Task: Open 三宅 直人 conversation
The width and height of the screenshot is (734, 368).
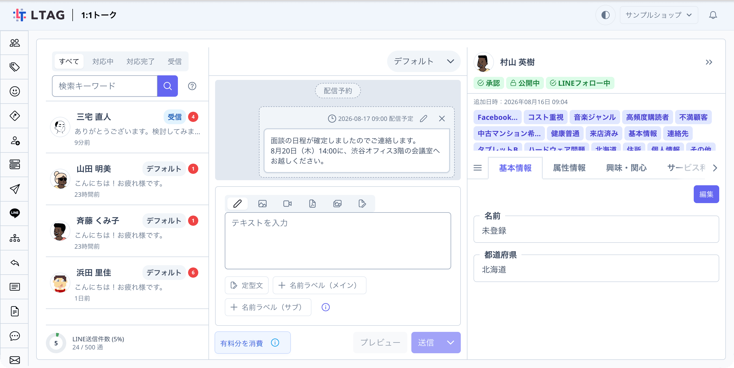Action: (127, 128)
